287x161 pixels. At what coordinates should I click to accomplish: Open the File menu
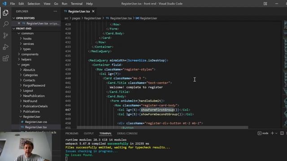tap(13, 4)
